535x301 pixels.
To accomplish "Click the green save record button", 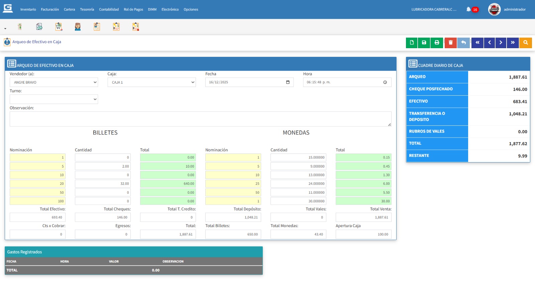I will [x=424, y=43].
